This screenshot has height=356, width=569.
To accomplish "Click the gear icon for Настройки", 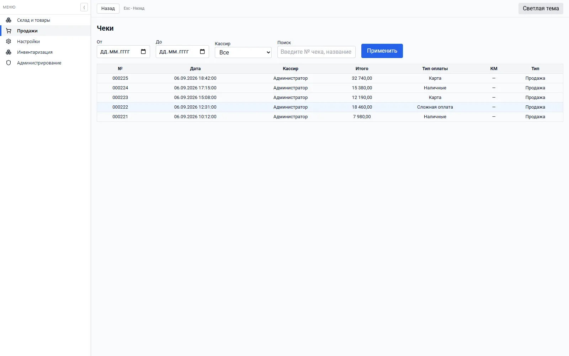I will coord(9,41).
